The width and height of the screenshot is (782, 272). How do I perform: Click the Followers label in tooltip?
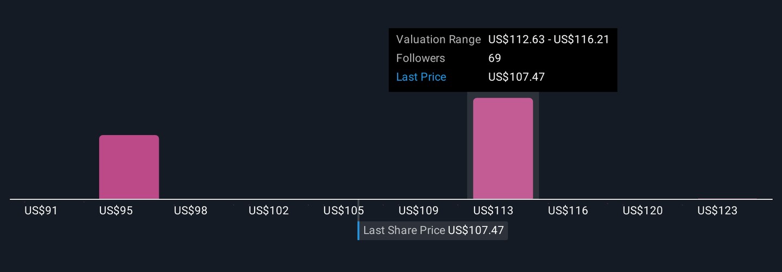coord(420,59)
